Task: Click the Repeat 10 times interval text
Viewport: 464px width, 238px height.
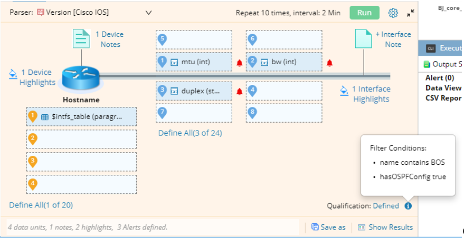Action: tap(288, 13)
